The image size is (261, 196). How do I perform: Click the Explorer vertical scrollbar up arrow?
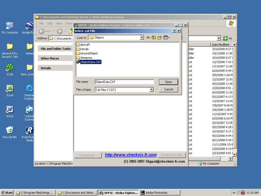234,44
